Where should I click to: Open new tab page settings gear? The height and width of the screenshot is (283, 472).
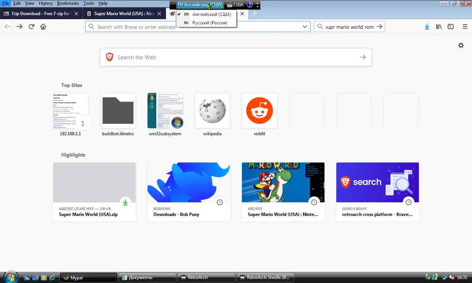[x=461, y=45]
